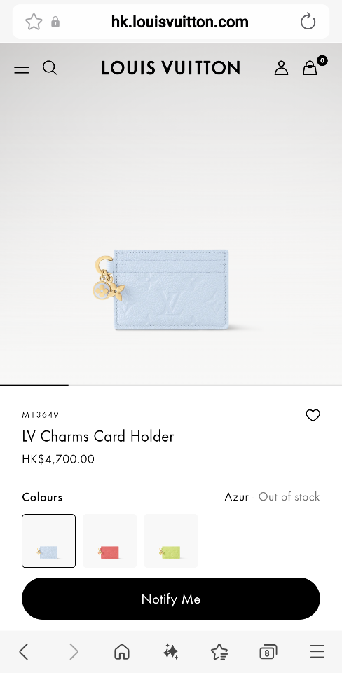
Task: Open the card holder product image
Action: 161,290
